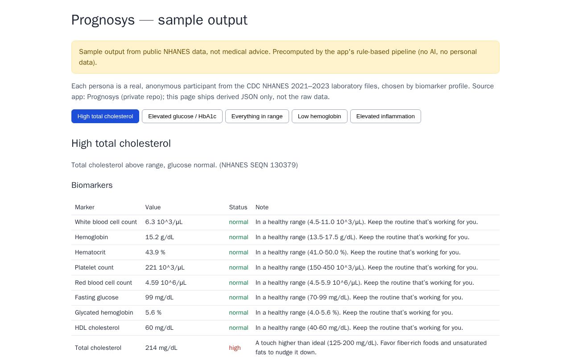Click the value 60 mg/dL
Screen dimensions: 571x357
pos(159,328)
